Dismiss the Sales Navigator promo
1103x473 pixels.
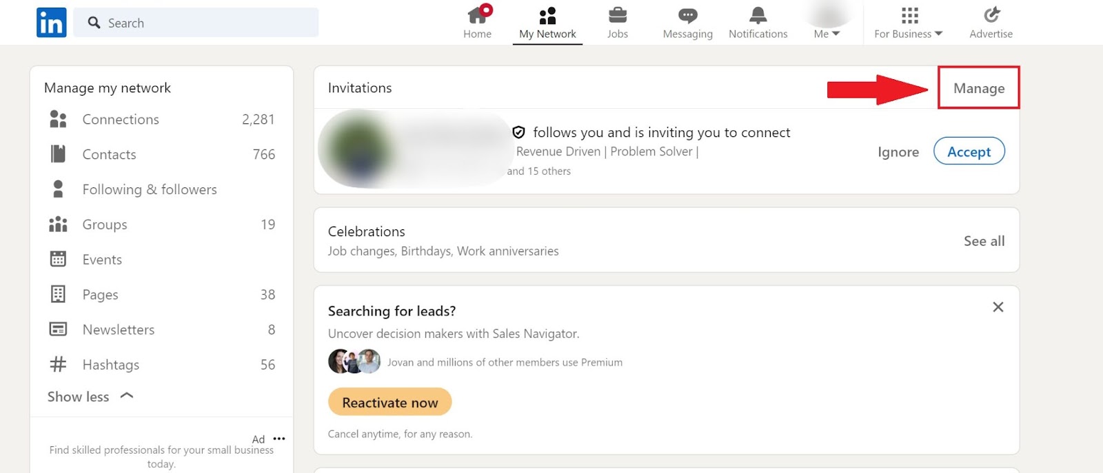coord(998,307)
